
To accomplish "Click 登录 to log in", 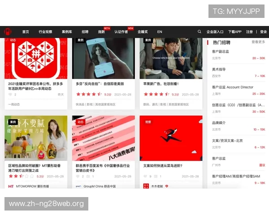I will [263, 32].
